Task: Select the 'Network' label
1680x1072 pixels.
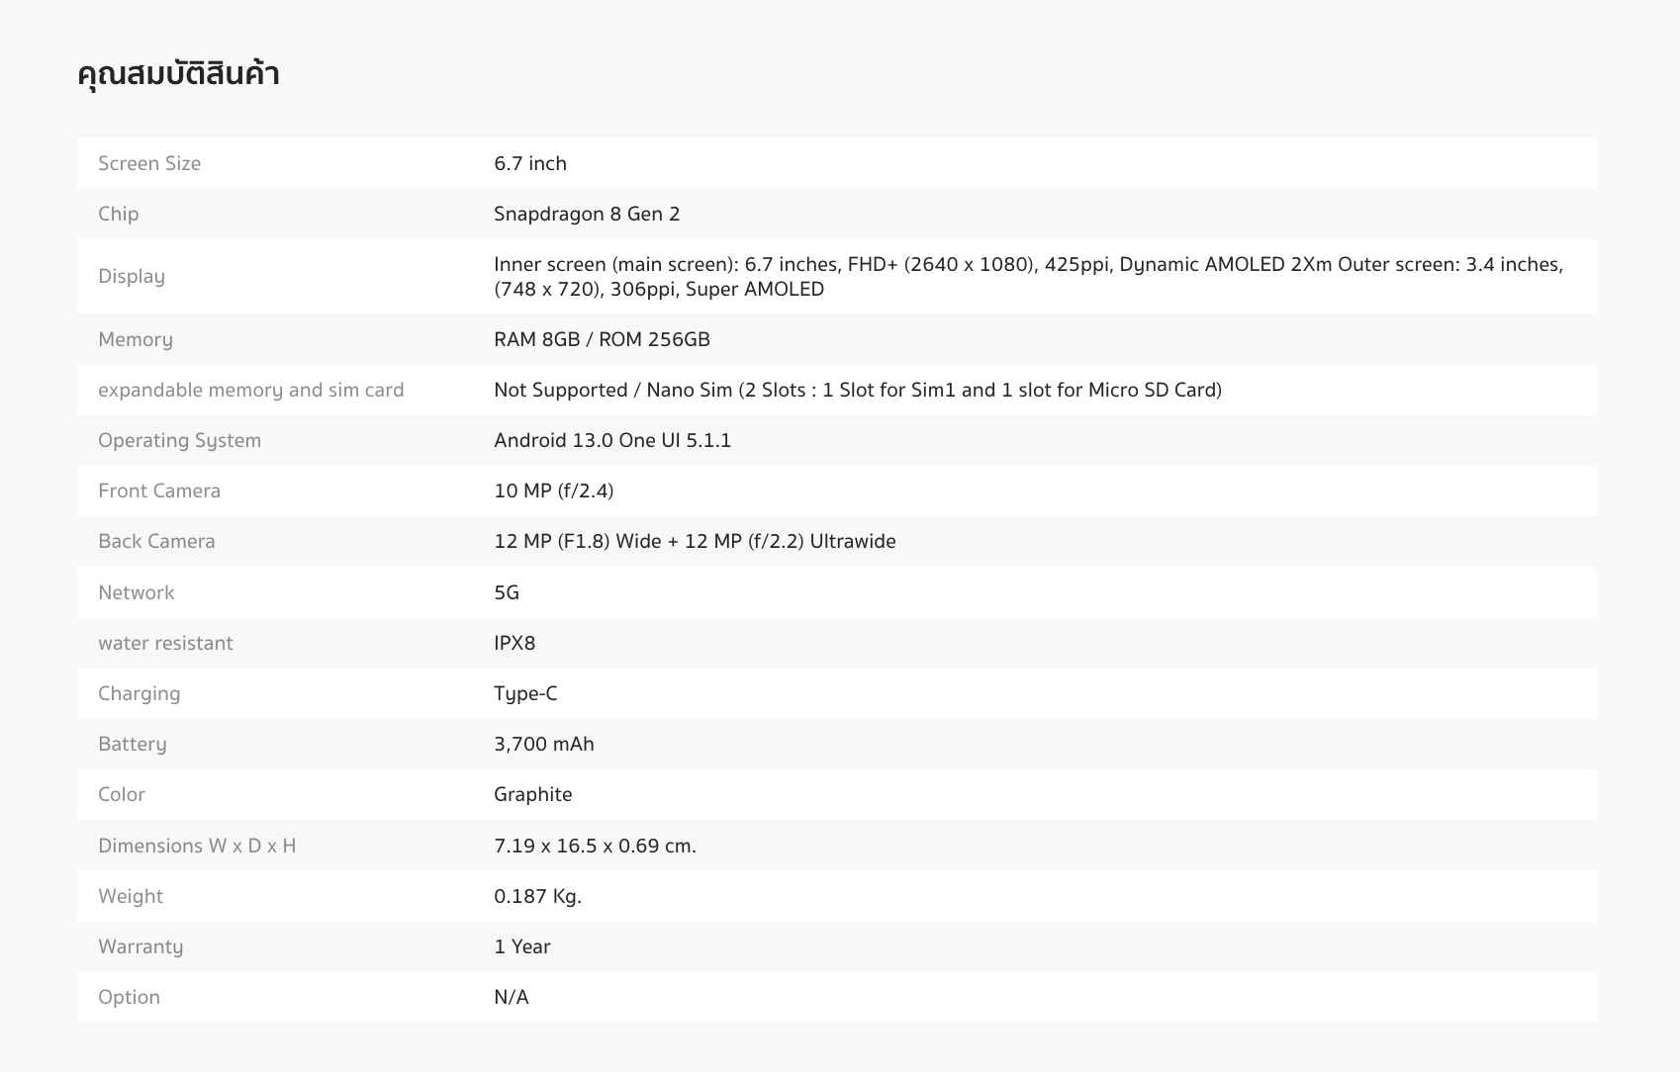Action: pyautogui.click(x=137, y=592)
